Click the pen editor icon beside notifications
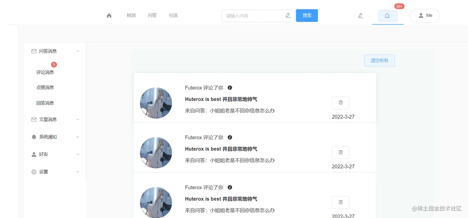468x218 pixels. [x=360, y=15]
